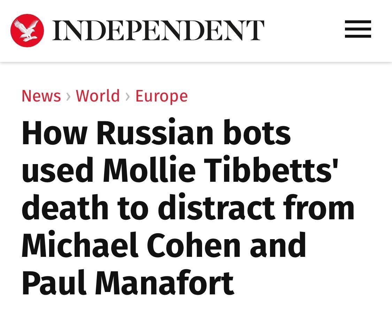This screenshot has width=392, height=309.
Task: Click the red eagle logo icon
Action: click(x=27, y=31)
